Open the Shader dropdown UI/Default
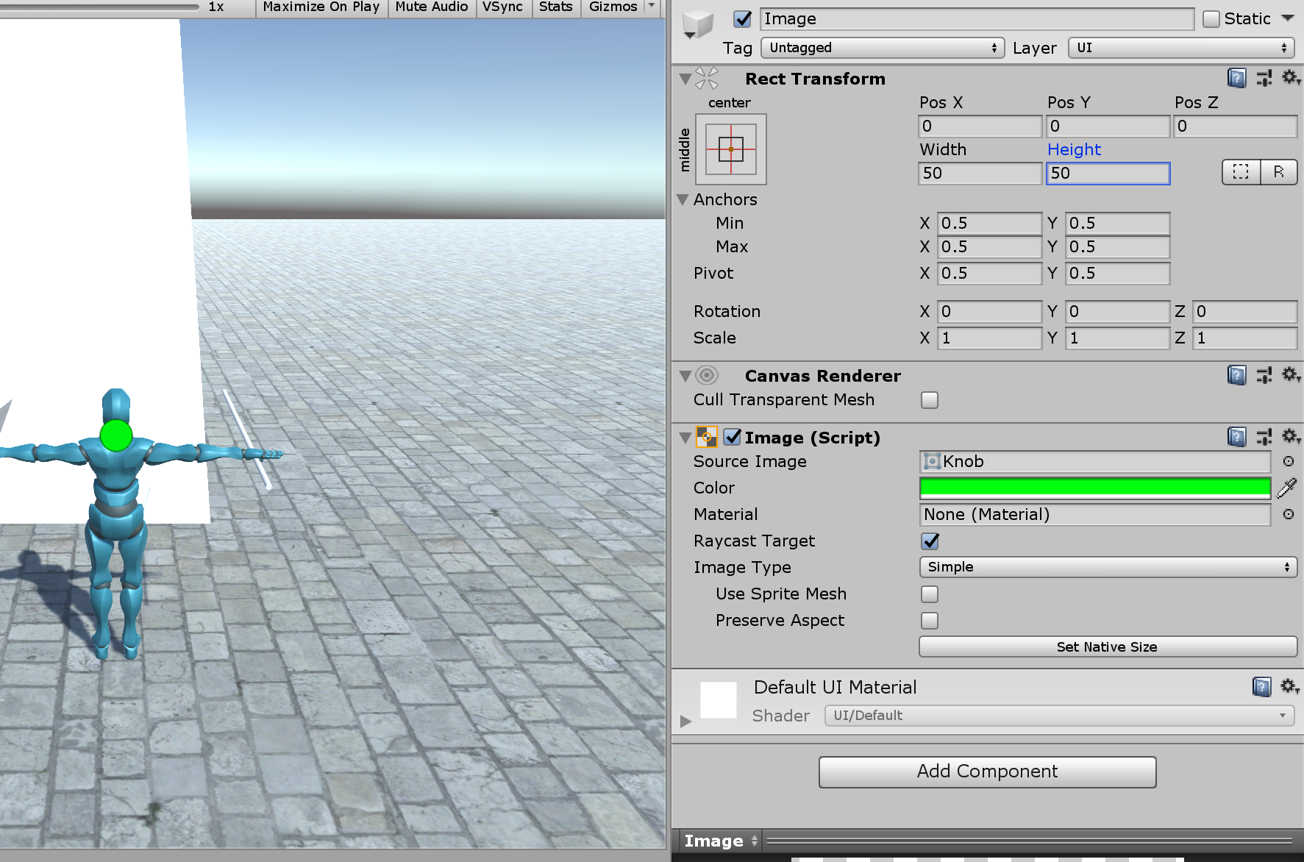 1059,716
